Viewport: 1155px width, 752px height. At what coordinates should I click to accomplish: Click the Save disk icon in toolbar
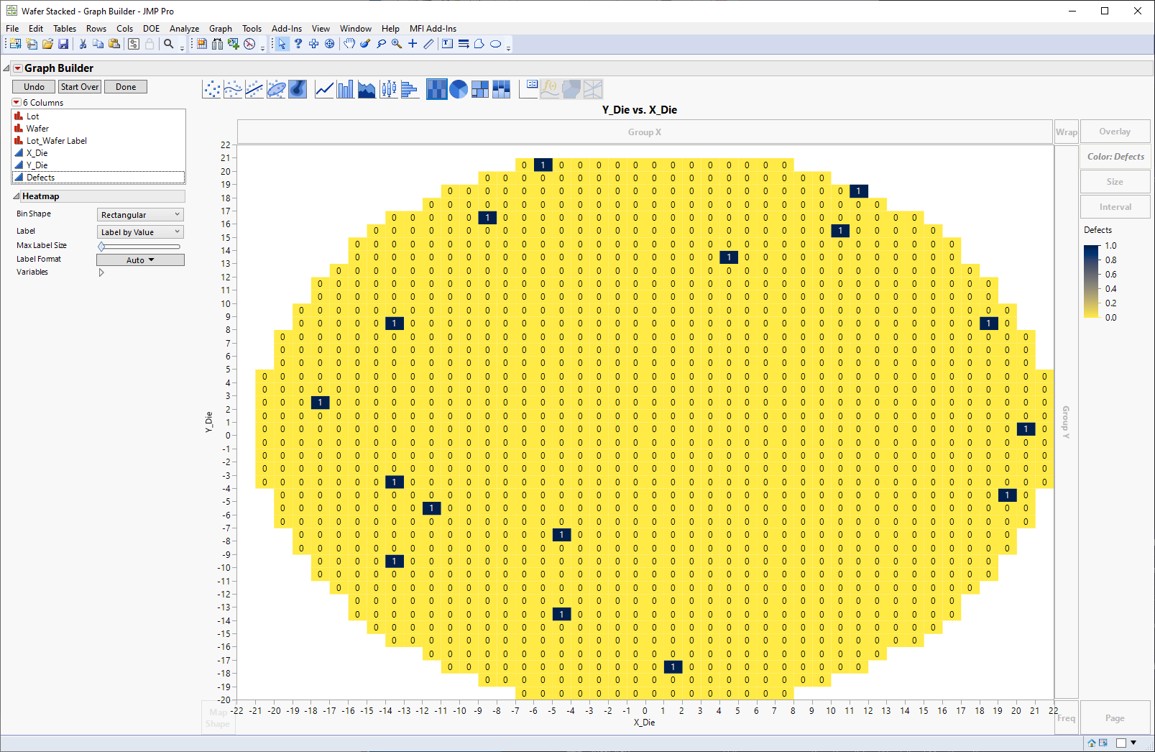[63, 44]
